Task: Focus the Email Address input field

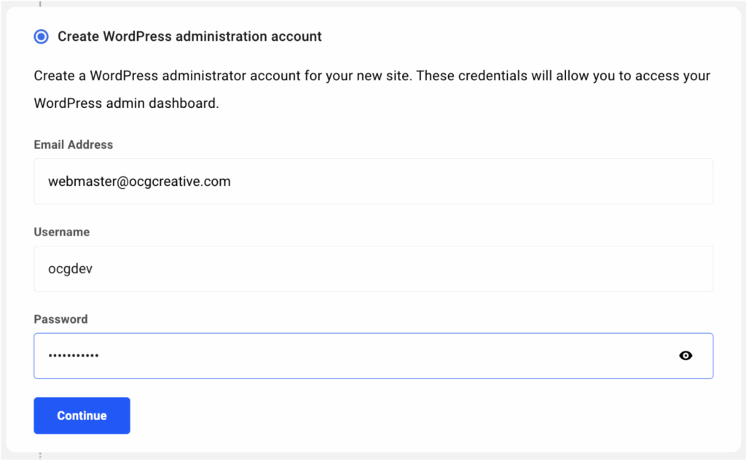Action: [374, 182]
